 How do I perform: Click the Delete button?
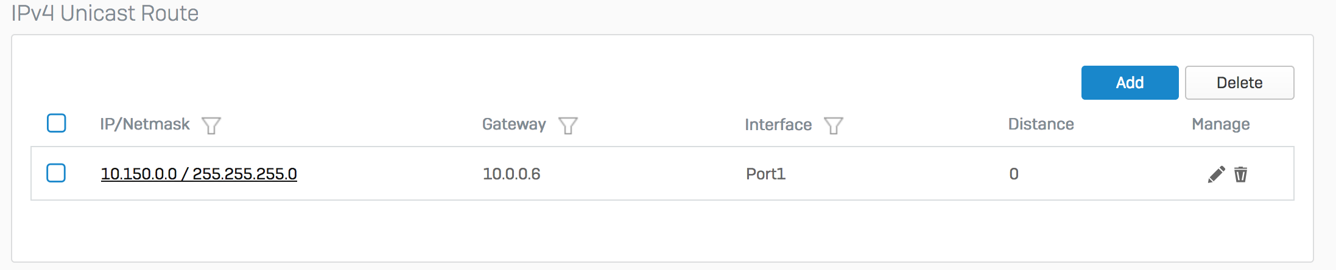click(1239, 83)
